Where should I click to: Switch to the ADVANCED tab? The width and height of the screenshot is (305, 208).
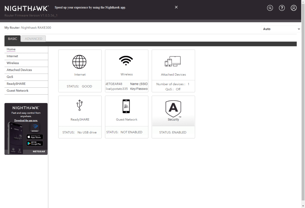tap(33, 39)
